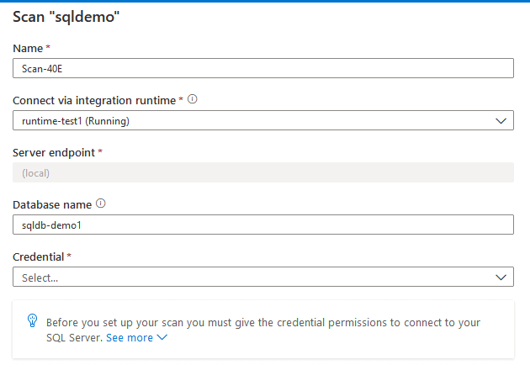Click the chevron arrow in the runtime-test1 dropdown
This screenshot has height=370, width=530.
pyautogui.click(x=501, y=121)
